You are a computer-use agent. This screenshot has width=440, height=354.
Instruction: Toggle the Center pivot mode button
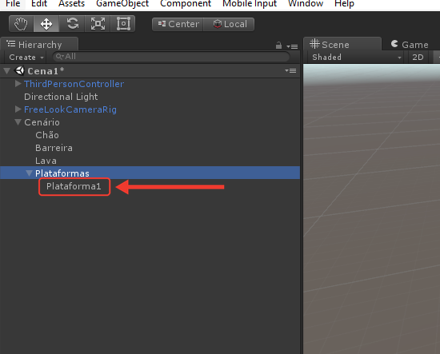(x=178, y=24)
